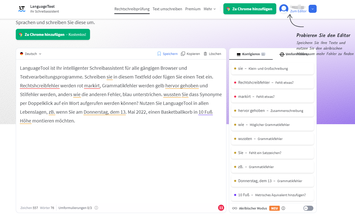Open the Rechtschreibprüfung nav item

(x=132, y=9)
